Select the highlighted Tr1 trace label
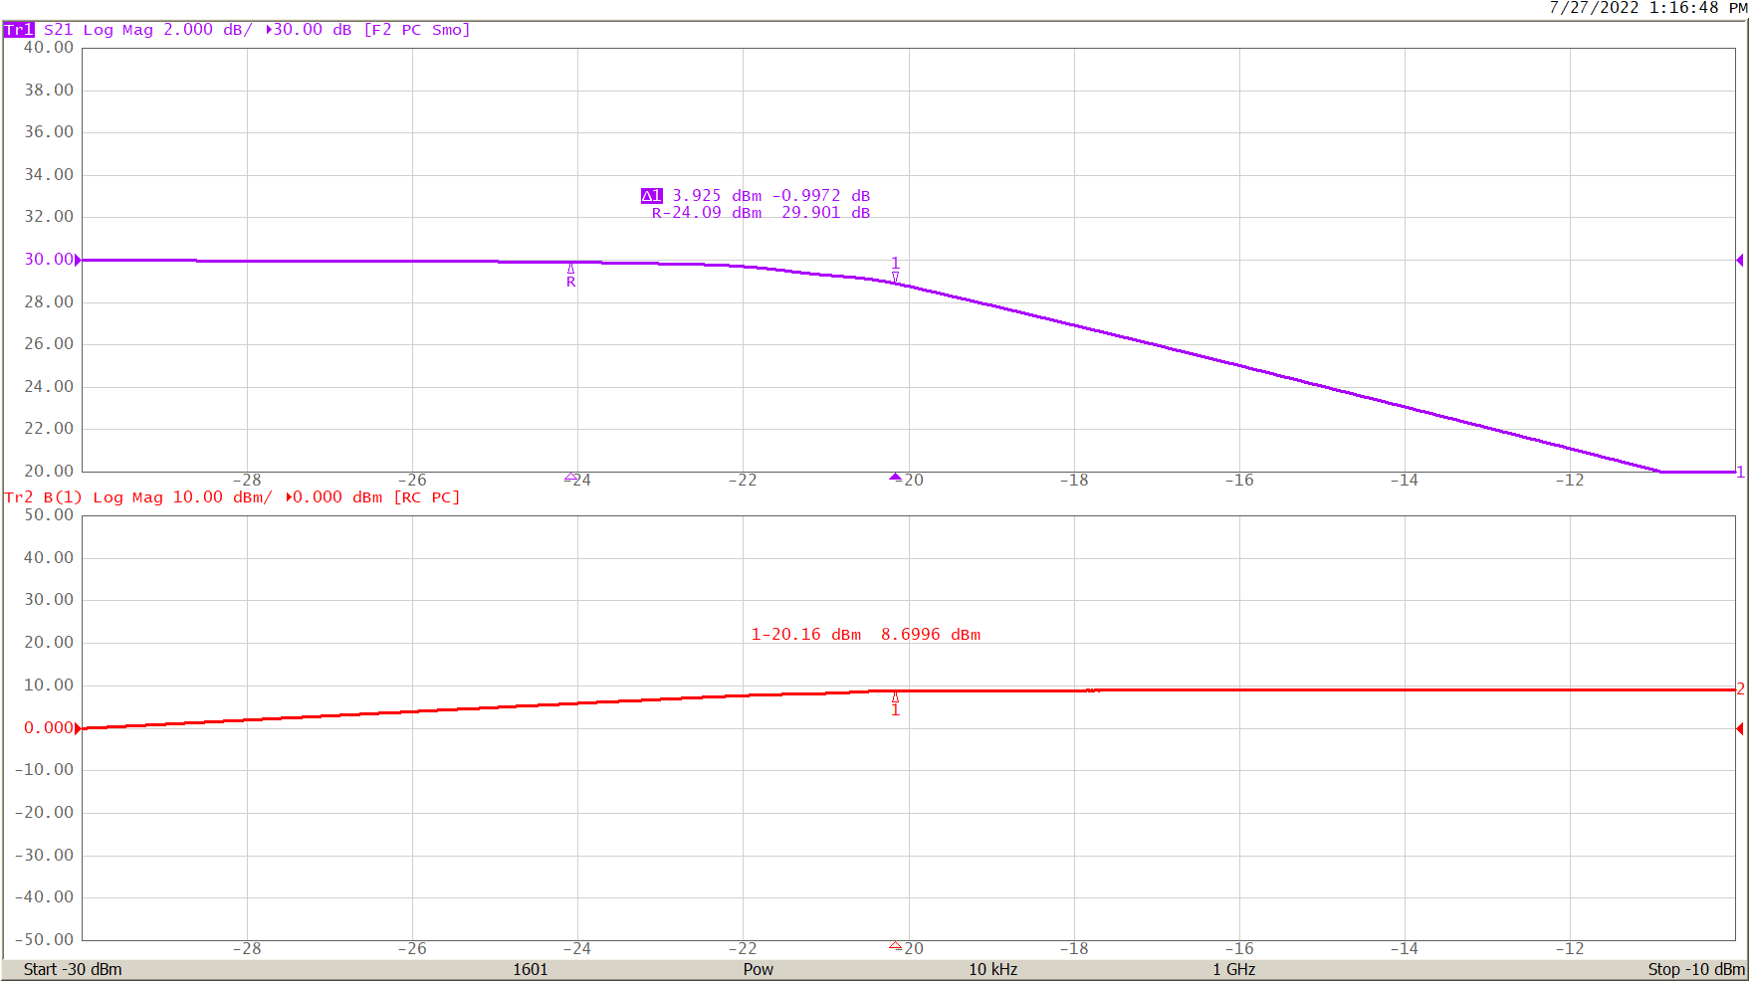Image resolution: width=1749 pixels, height=981 pixels. tap(19, 30)
